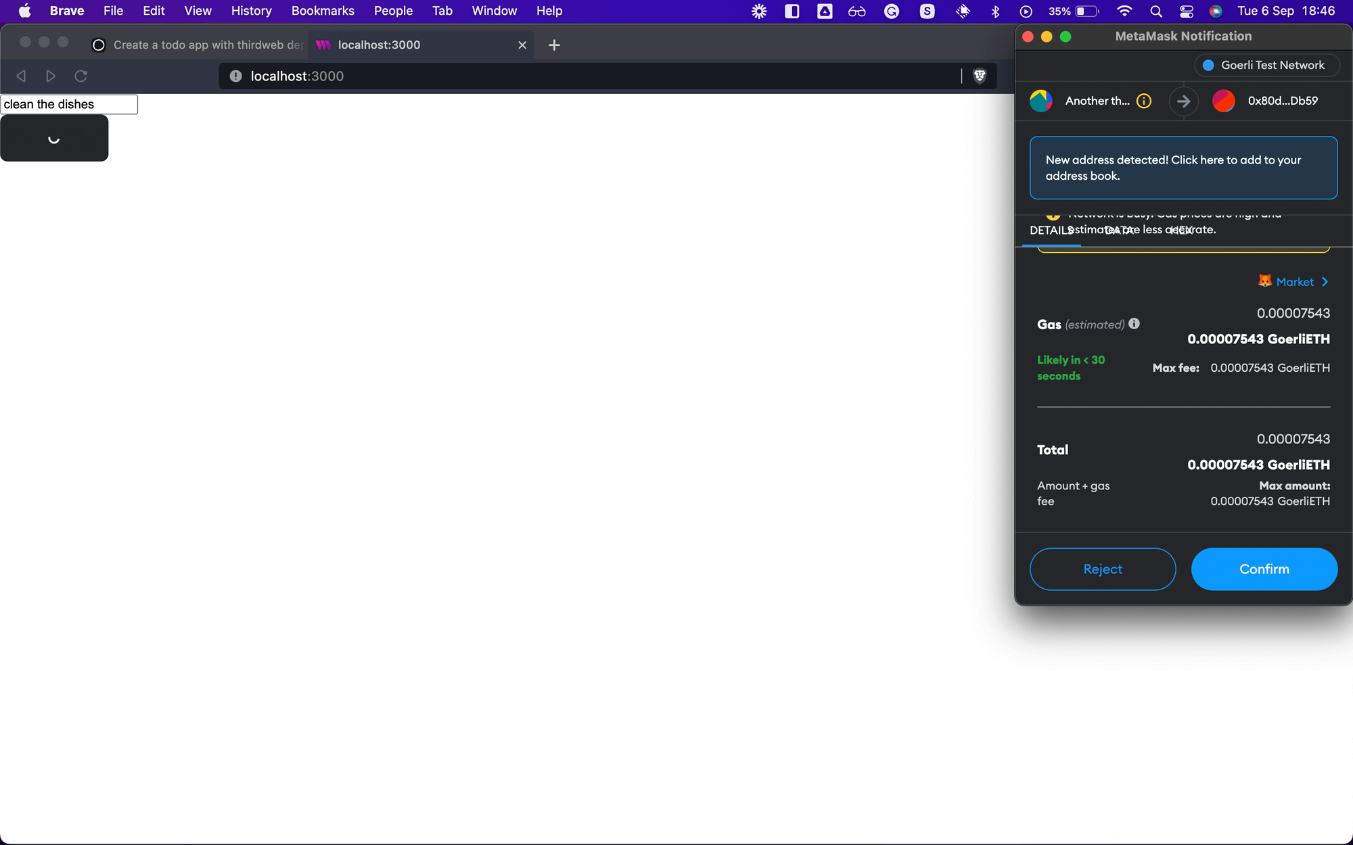Click the Brave Shields lion icon

(x=979, y=76)
